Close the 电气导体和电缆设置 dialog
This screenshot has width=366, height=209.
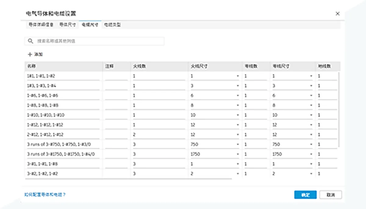[x=337, y=13]
